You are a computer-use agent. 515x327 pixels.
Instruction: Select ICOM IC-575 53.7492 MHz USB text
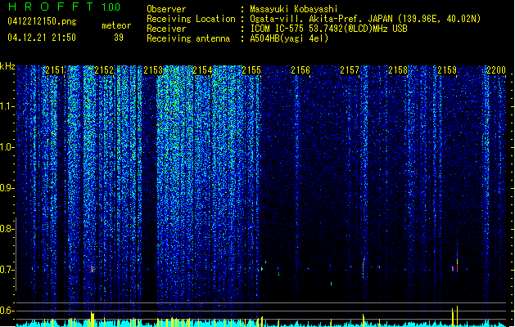328,29
